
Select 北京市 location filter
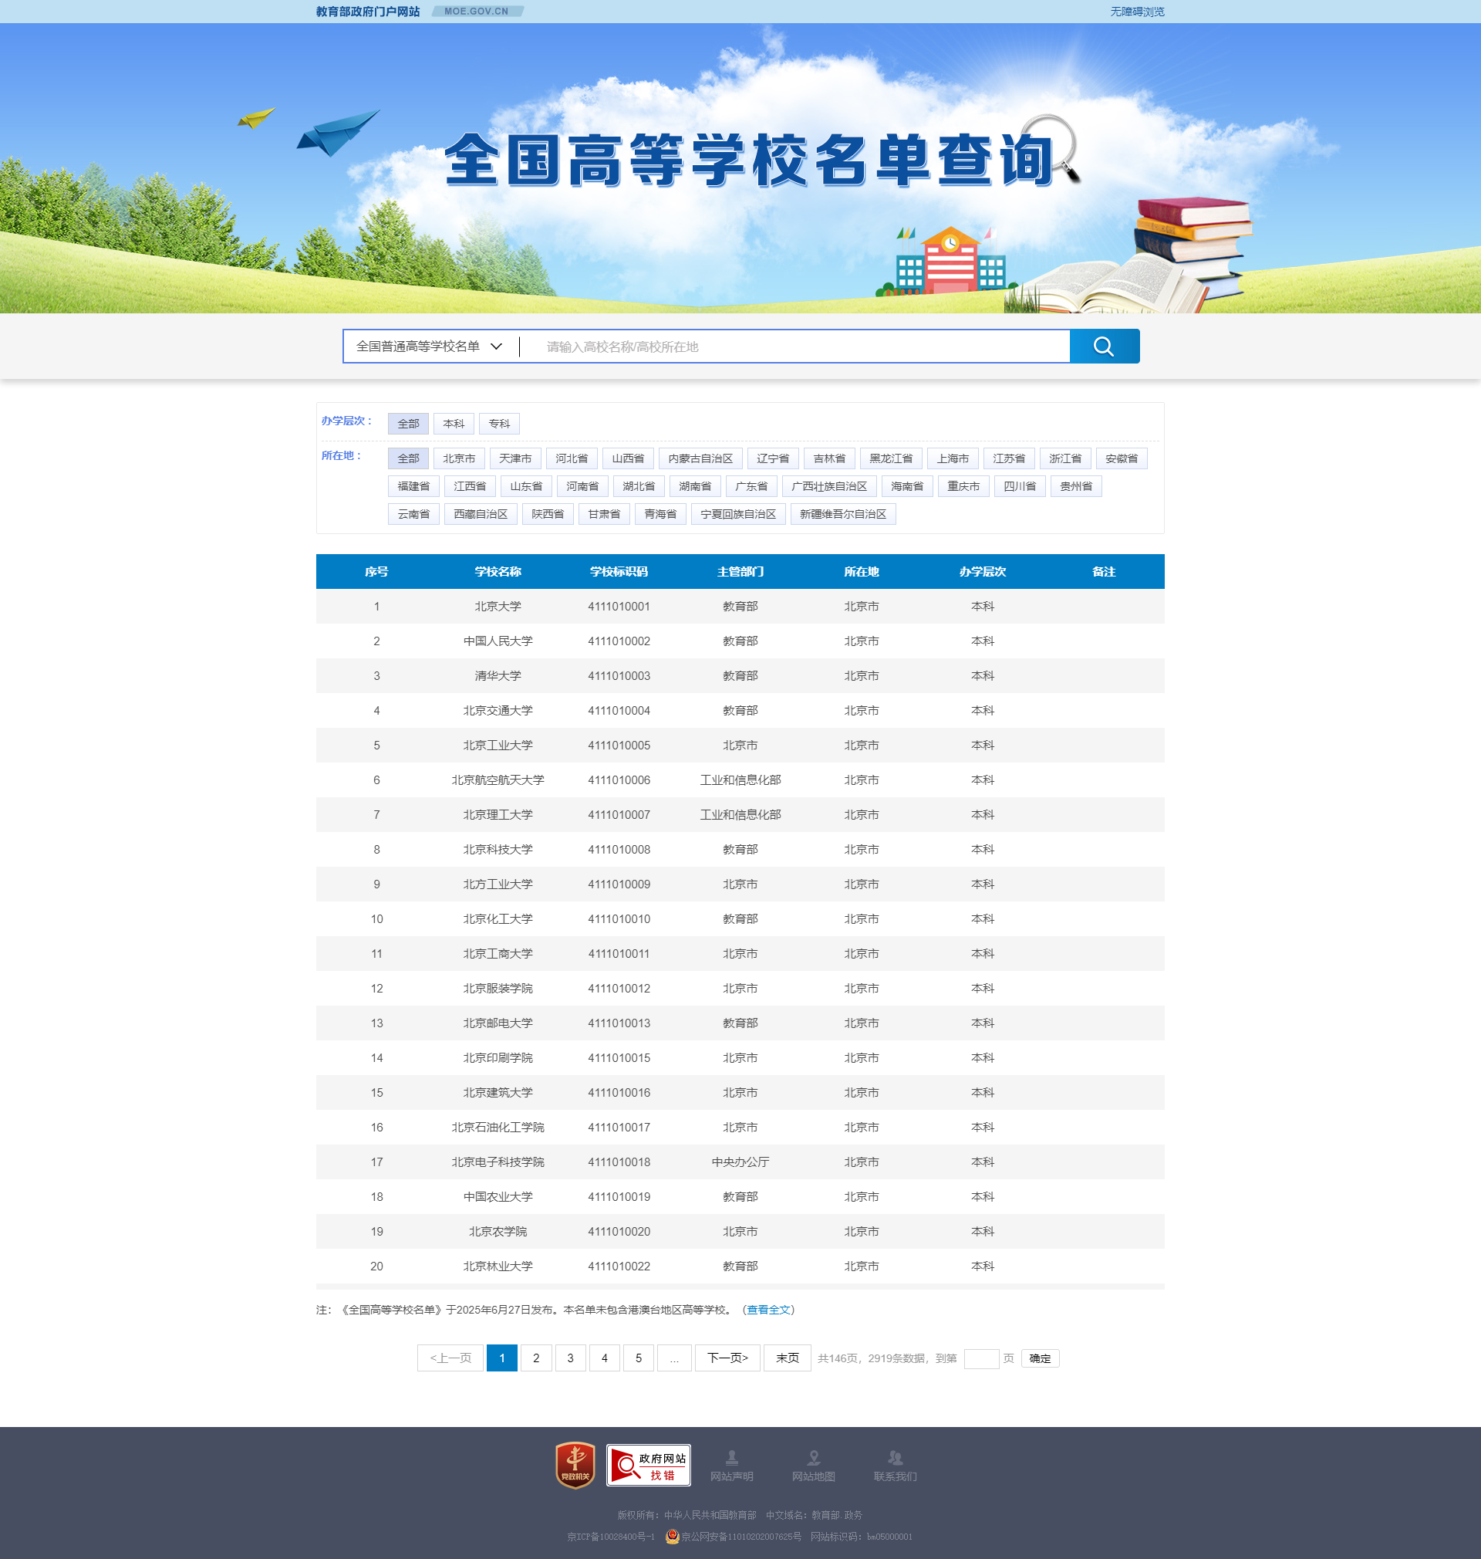(459, 458)
